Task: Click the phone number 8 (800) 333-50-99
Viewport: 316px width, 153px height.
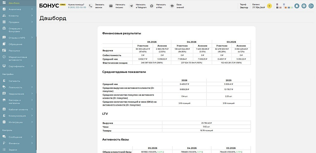Action: (77, 7)
